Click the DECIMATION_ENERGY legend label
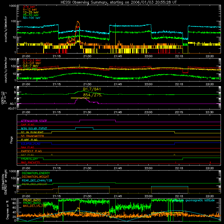The width and height of the screenshot is (224, 224). tap(36, 173)
